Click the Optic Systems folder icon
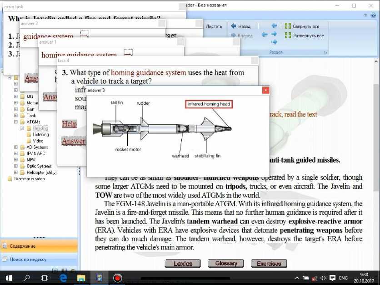Viewport: 380px width, 285px height. click(x=23, y=166)
